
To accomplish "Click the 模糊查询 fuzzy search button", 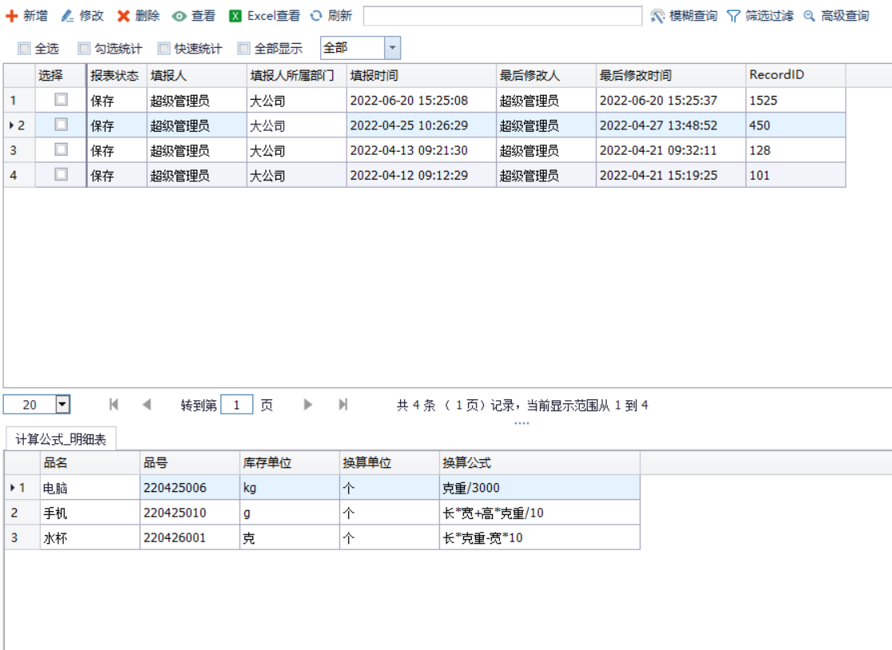I will [684, 16].
